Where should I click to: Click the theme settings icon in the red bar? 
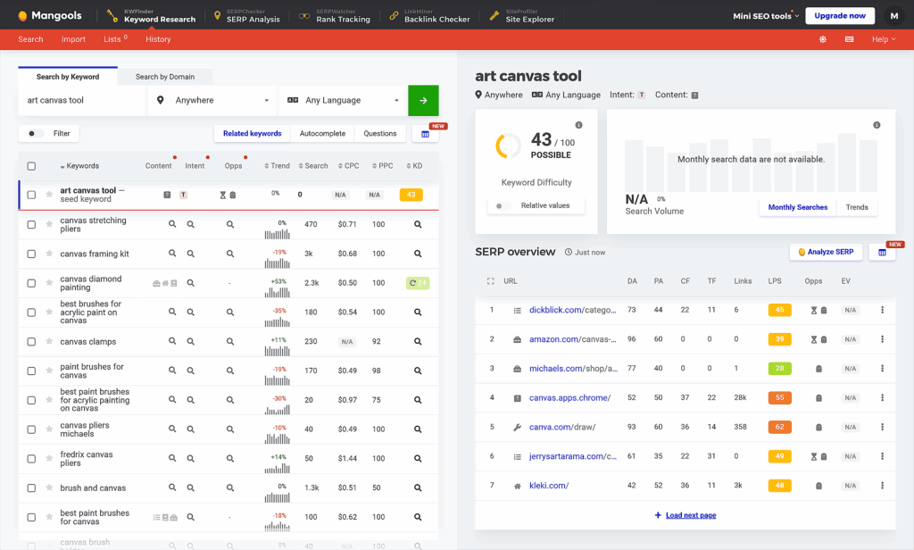[x=823, y=39]
